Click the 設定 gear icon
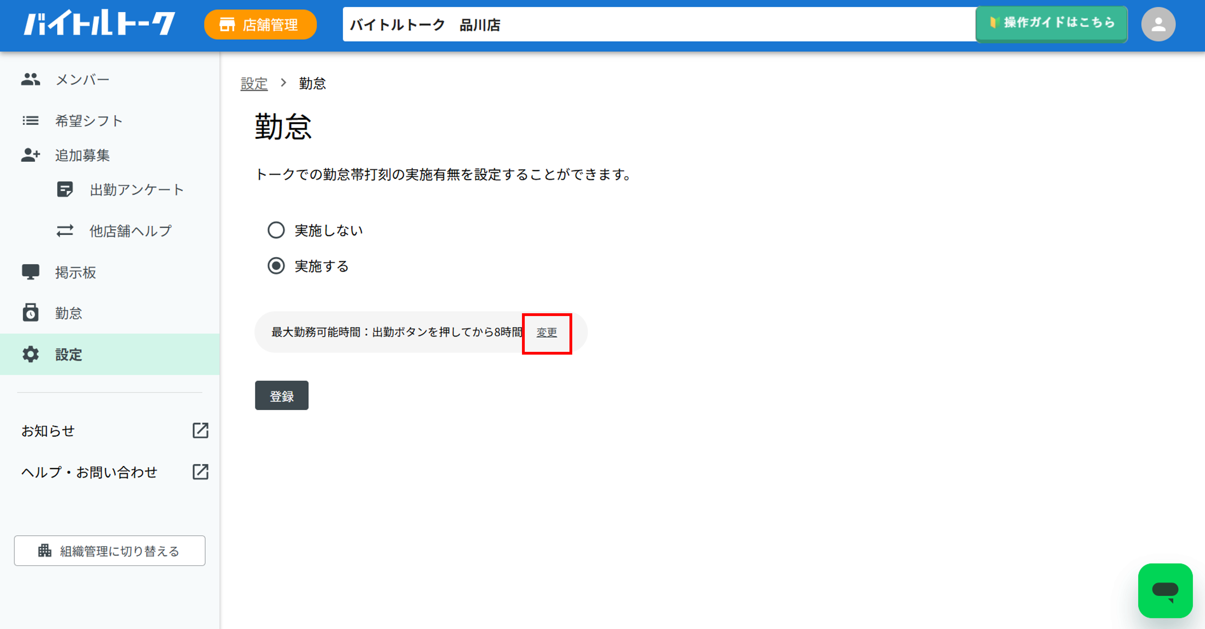This screenshot has height=629, width=1205. (x=31, y=354)
